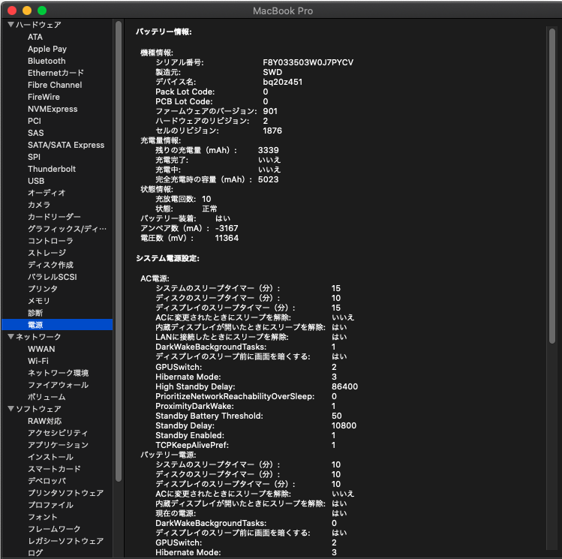562x559 pixels.
Task: Select デベロッパ in the sidebar
Action: (x=47, y=481)
